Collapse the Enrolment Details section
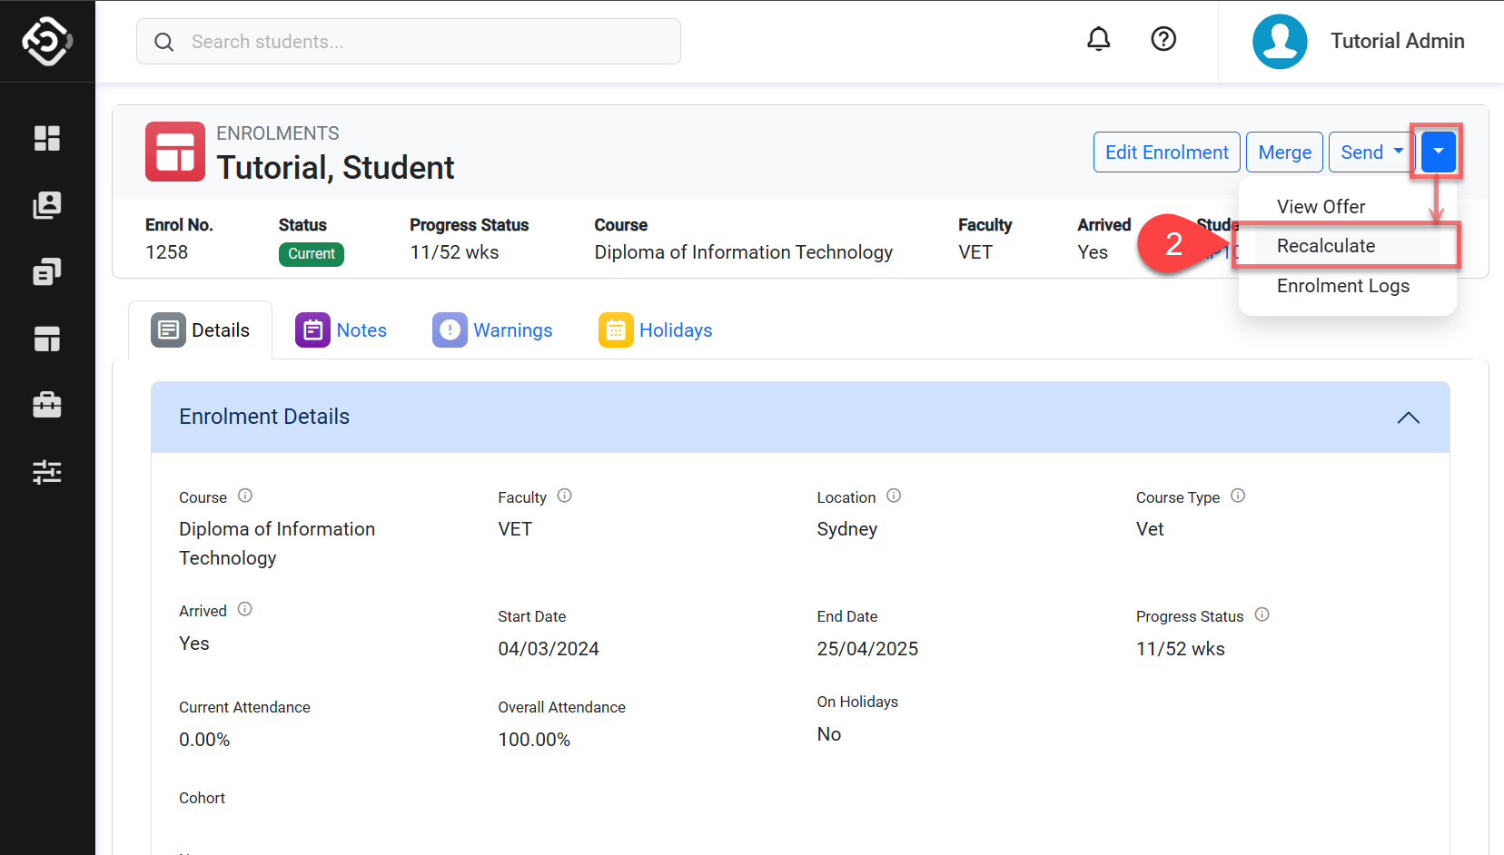1504x855 pixels. tap(1408, 418)
